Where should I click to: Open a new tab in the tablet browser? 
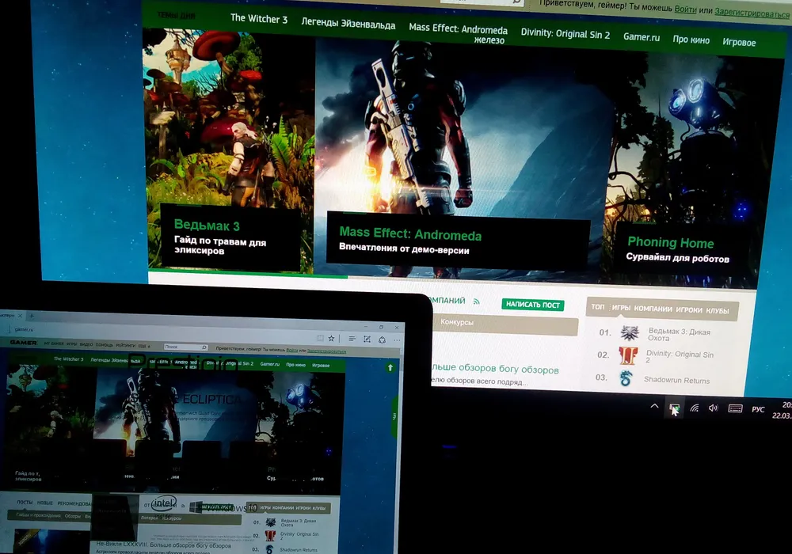[x=32, y=316]
